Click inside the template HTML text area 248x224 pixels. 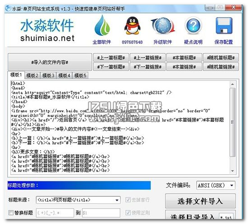(120, 127)
